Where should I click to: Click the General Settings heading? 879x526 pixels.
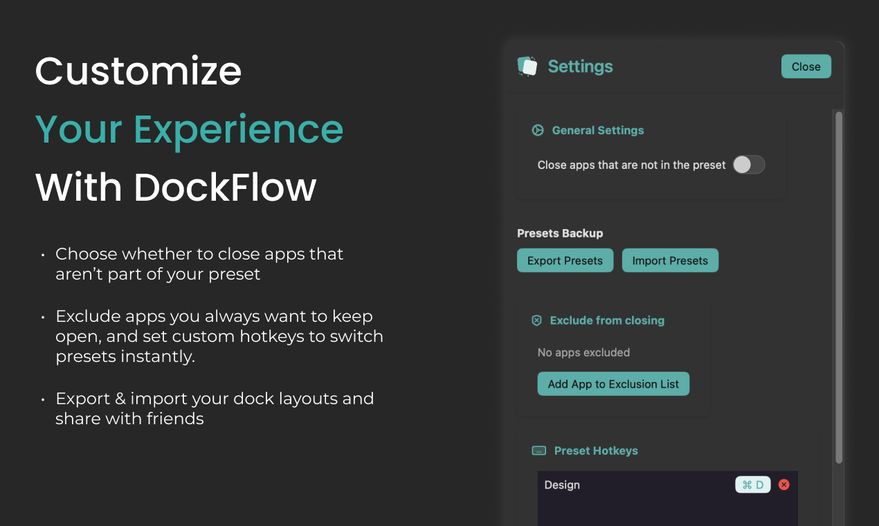(x=598, y=130)
